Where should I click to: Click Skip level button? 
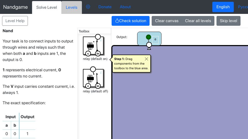click(x=228, y=21)
